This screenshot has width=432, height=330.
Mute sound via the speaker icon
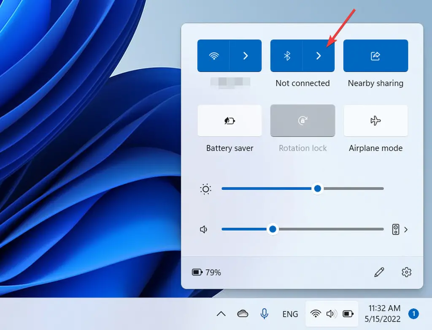pos(204,230)
